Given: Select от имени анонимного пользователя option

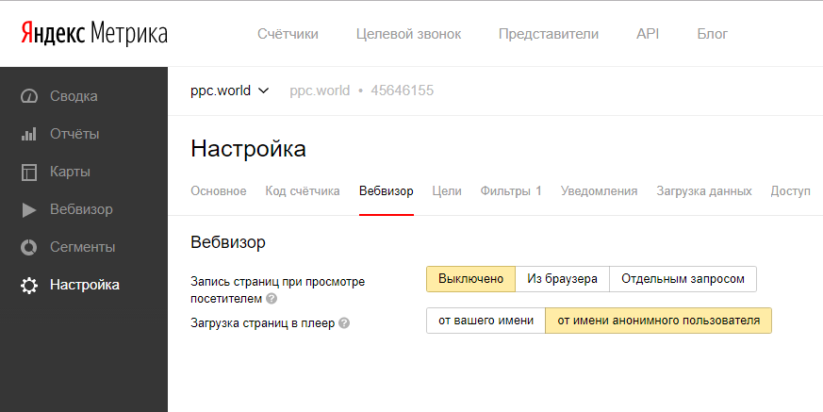Looking at the screenshot, I should [x=658, y=321].
